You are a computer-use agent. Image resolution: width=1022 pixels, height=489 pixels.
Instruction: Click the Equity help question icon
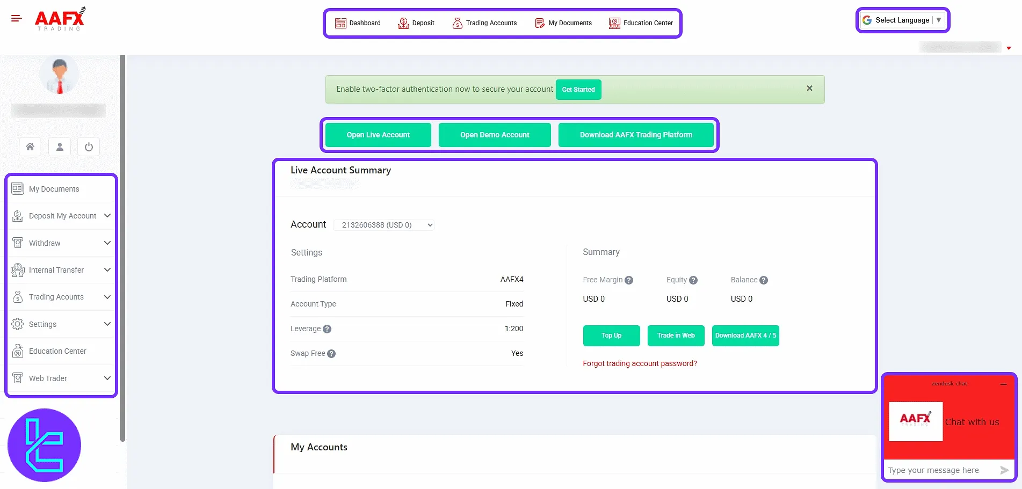point(693,280)
